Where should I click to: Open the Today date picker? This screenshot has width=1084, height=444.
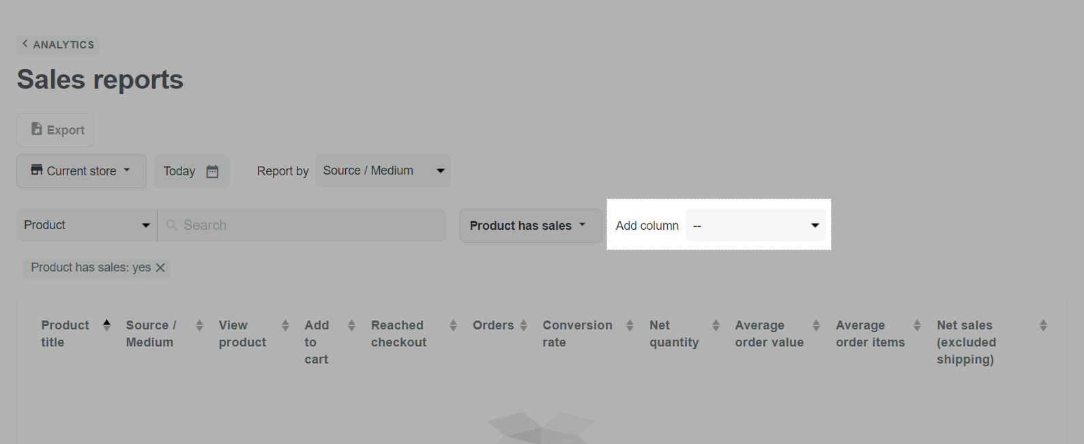tap(191, 171)
